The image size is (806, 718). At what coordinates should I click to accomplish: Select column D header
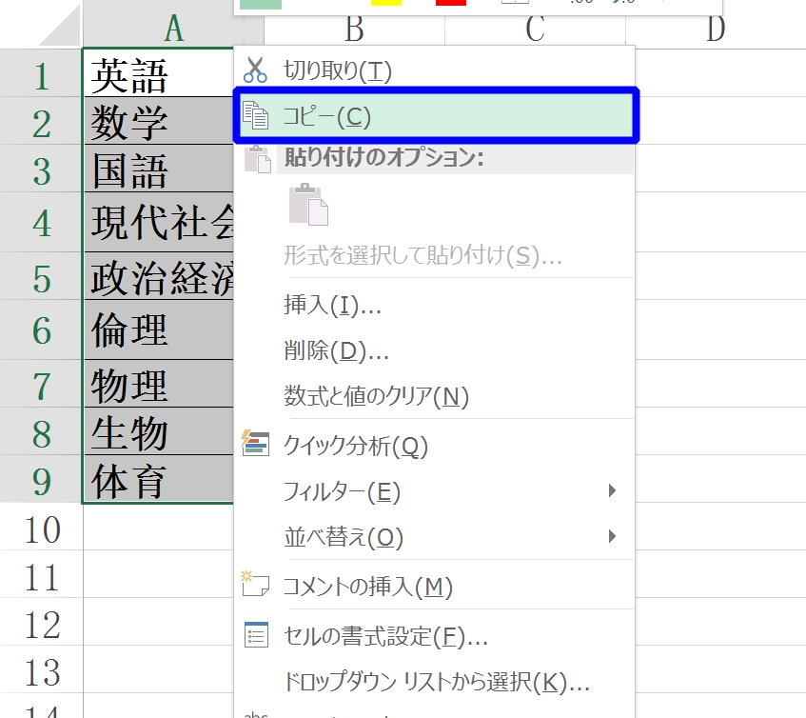[715, 29]
